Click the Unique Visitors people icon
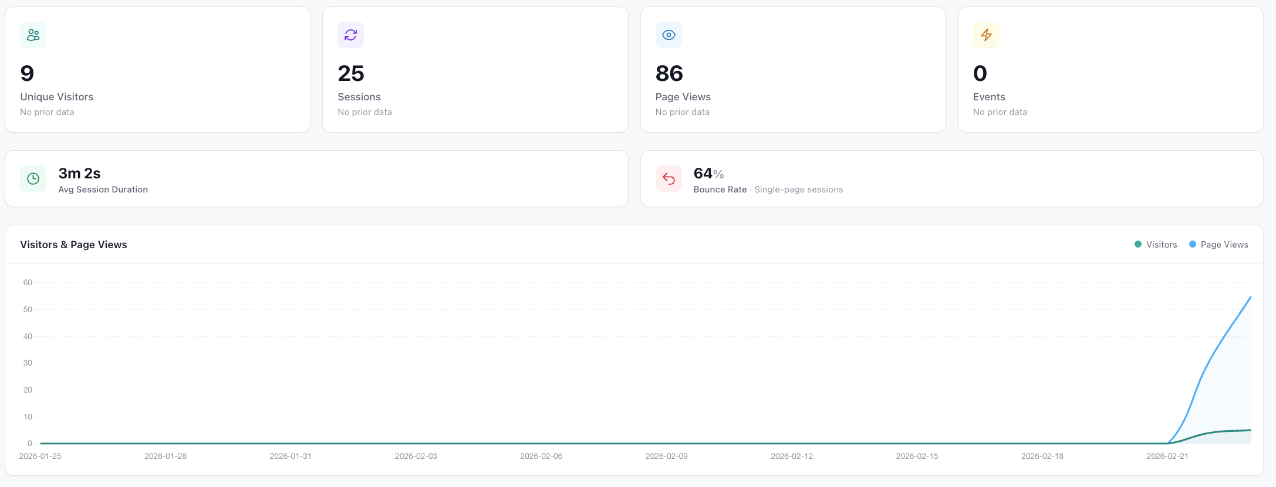Image resolution: width=1276 pixels, height=487 pixels. pos(33,35)
